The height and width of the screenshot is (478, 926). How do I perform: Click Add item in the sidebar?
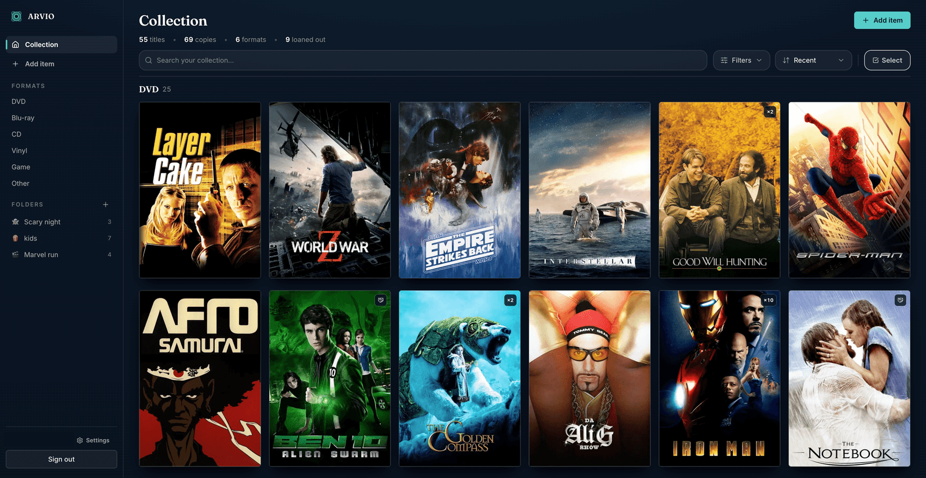click(61, 64)
